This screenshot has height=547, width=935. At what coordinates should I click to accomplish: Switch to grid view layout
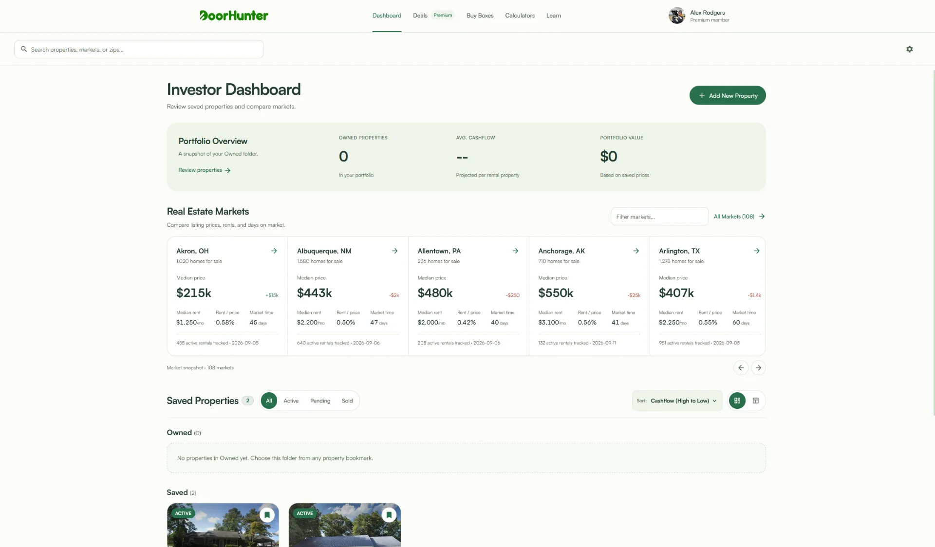(x=737, y=401)
